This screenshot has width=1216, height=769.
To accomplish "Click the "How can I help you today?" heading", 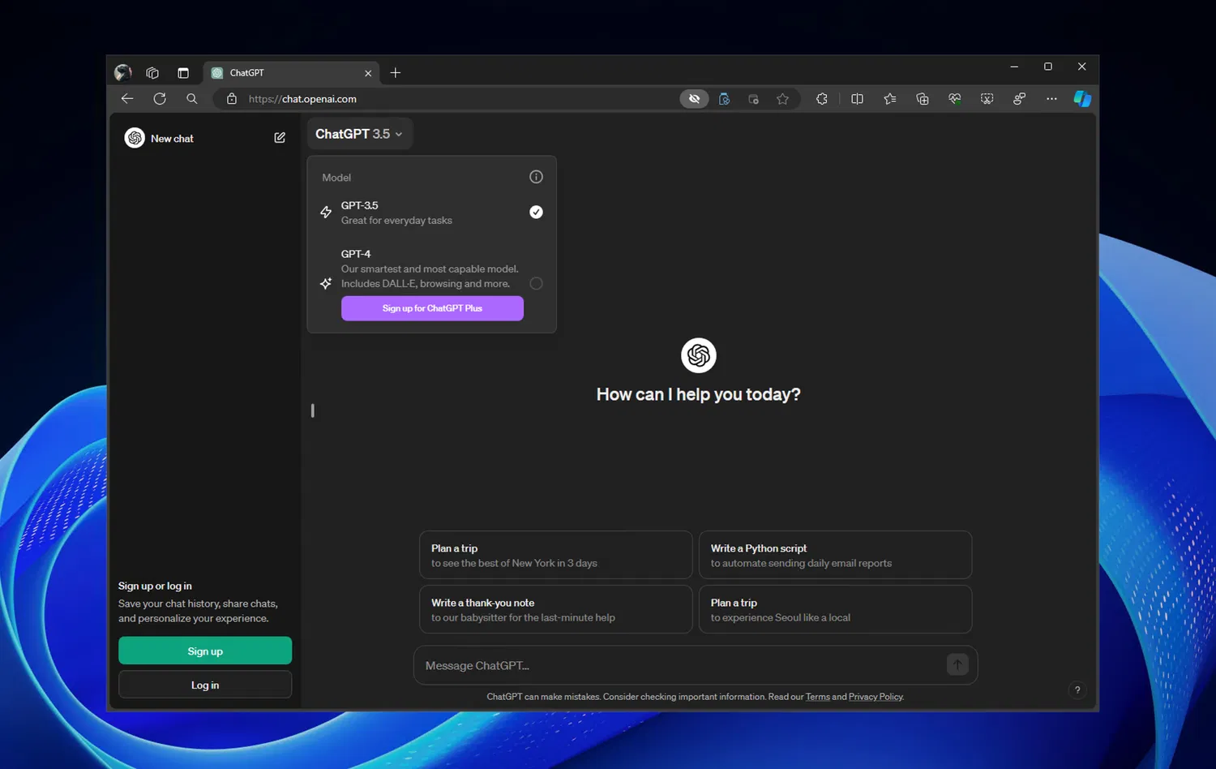I will click(698, 394).
